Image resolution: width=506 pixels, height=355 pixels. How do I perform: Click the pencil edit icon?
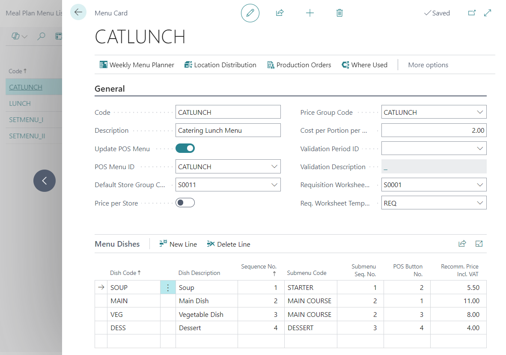click(x=250, y=13)
